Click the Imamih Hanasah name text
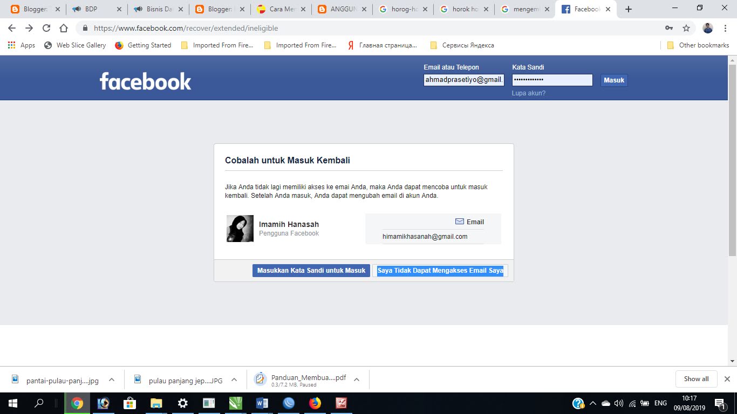 coord(289,224)
